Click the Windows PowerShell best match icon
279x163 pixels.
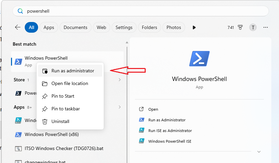tap(18, 61)
